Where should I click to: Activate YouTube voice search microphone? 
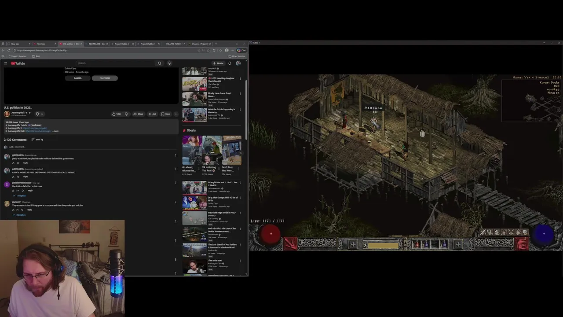coord(169,63)
